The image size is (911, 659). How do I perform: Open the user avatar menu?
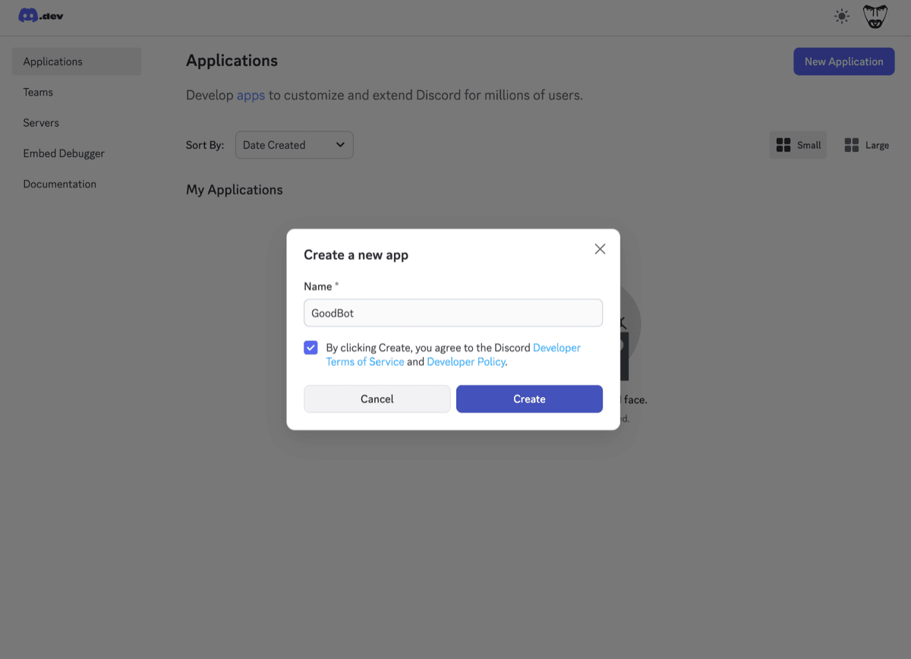875,15
